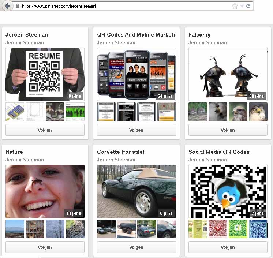Open the Twitter bird QR code cover image
273x258 pixels.
pyautogui.click(x=228, y=191)
